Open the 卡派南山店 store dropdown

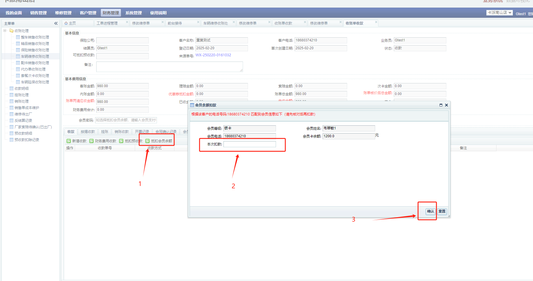pyautogui.click(x=499, y=13)
